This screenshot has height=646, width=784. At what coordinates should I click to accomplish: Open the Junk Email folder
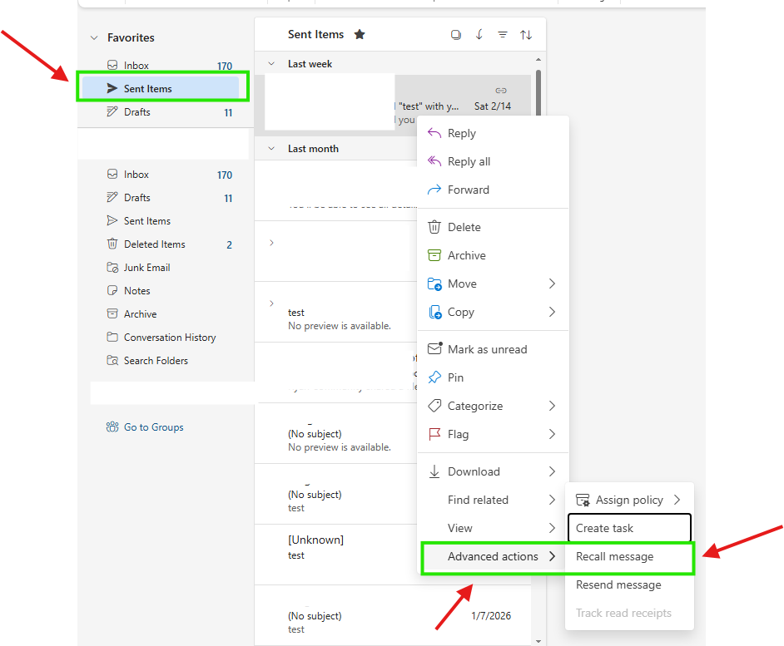tap(162, 268)
